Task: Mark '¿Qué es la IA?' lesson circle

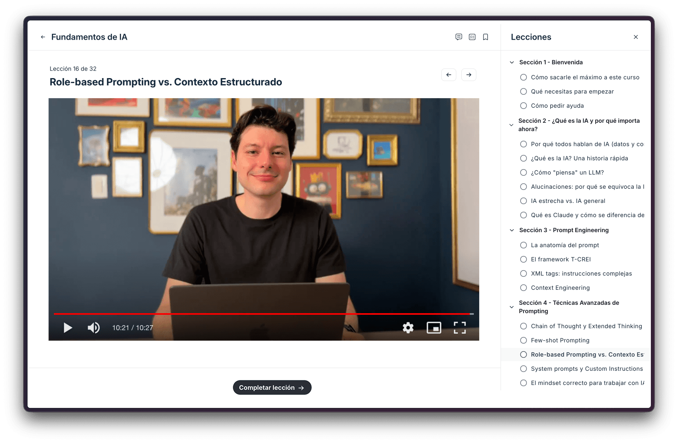Action: click(x=524, y=158)
